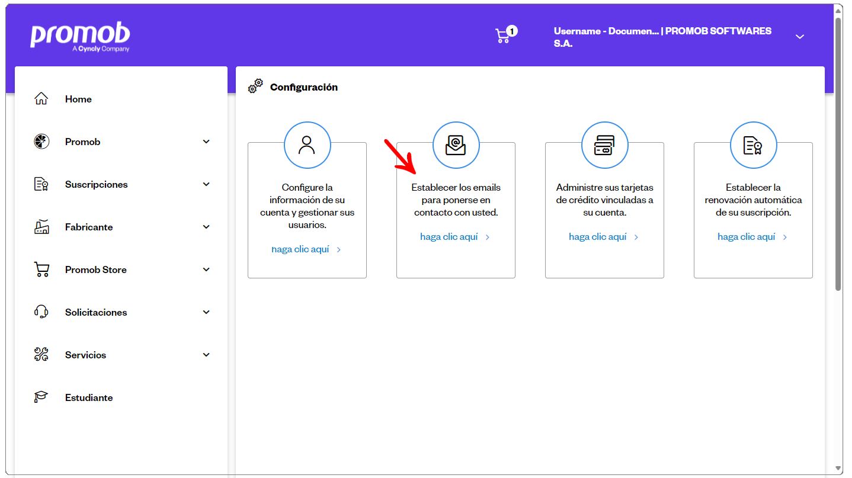The width and height of the screenshot is (852, 478).
Task: Expand the Solicitaciones menu chevron
Action: pyautogui.click(x=206, y=312)
